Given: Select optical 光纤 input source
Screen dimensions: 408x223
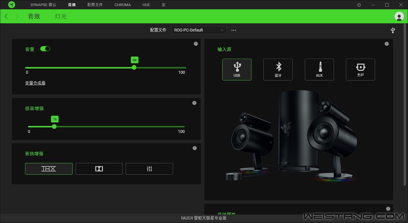Looking at the screenshot, I should [x=360, y=69].
